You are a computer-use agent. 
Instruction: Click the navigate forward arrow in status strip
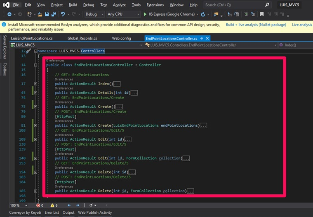78,205
